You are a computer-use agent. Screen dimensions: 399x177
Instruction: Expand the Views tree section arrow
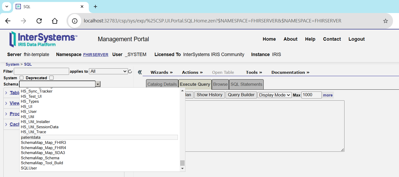pos(6,103)
